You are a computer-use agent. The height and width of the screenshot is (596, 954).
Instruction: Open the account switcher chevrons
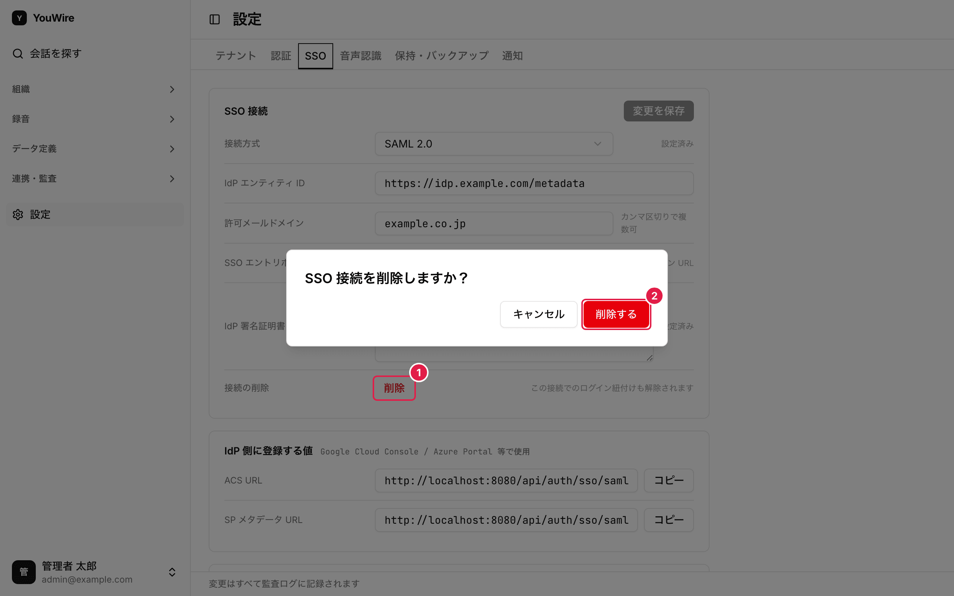pyautogui.click(x=172, y=572)
